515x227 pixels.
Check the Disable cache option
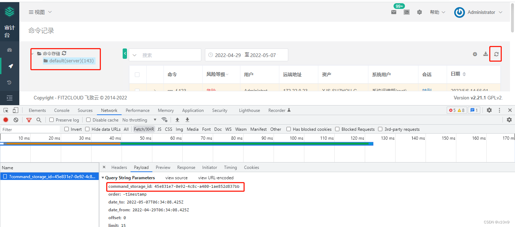88,120
